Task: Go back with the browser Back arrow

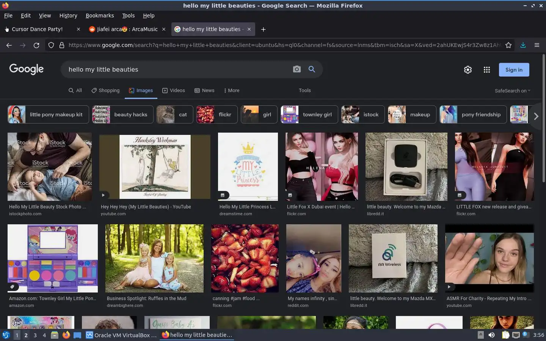Action: point(9,45)
